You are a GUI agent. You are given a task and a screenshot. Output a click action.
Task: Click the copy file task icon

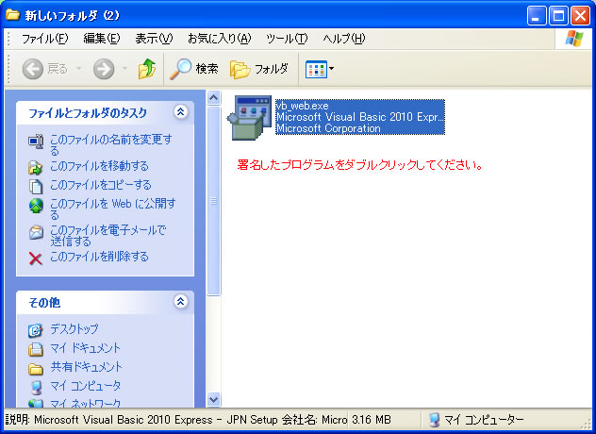[x=36, y=186]
